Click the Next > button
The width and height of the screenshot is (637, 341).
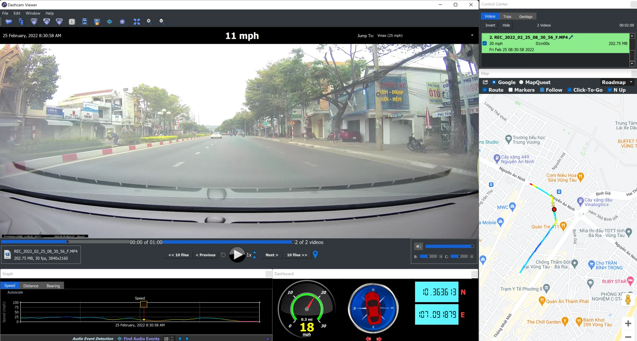point(272,255)
